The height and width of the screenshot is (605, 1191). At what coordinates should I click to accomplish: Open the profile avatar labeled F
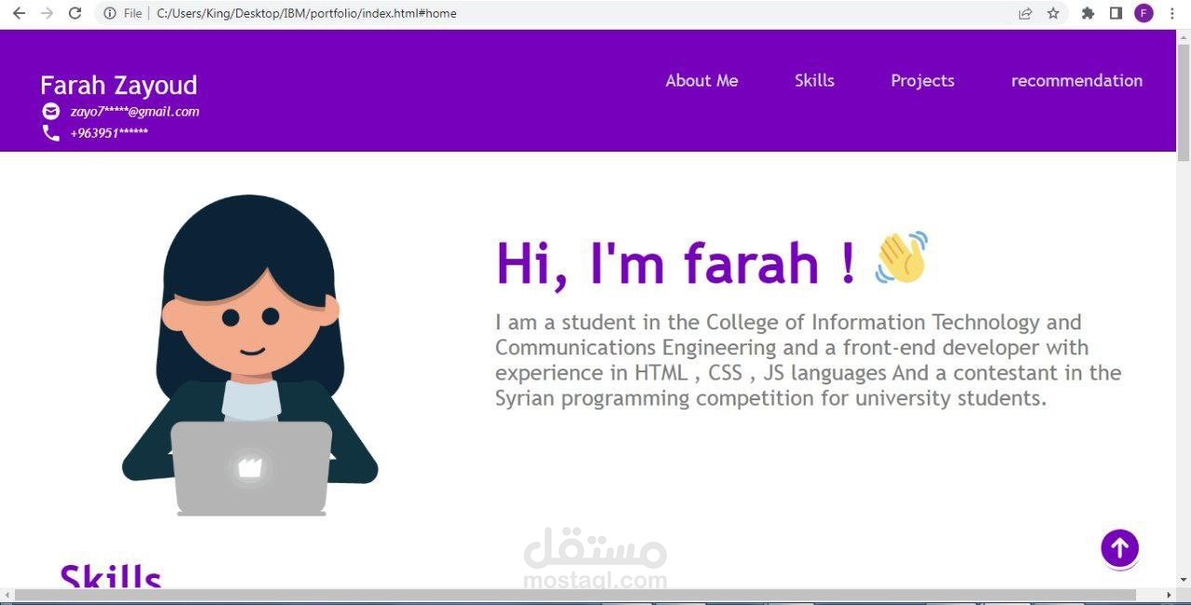point(1144,13)
